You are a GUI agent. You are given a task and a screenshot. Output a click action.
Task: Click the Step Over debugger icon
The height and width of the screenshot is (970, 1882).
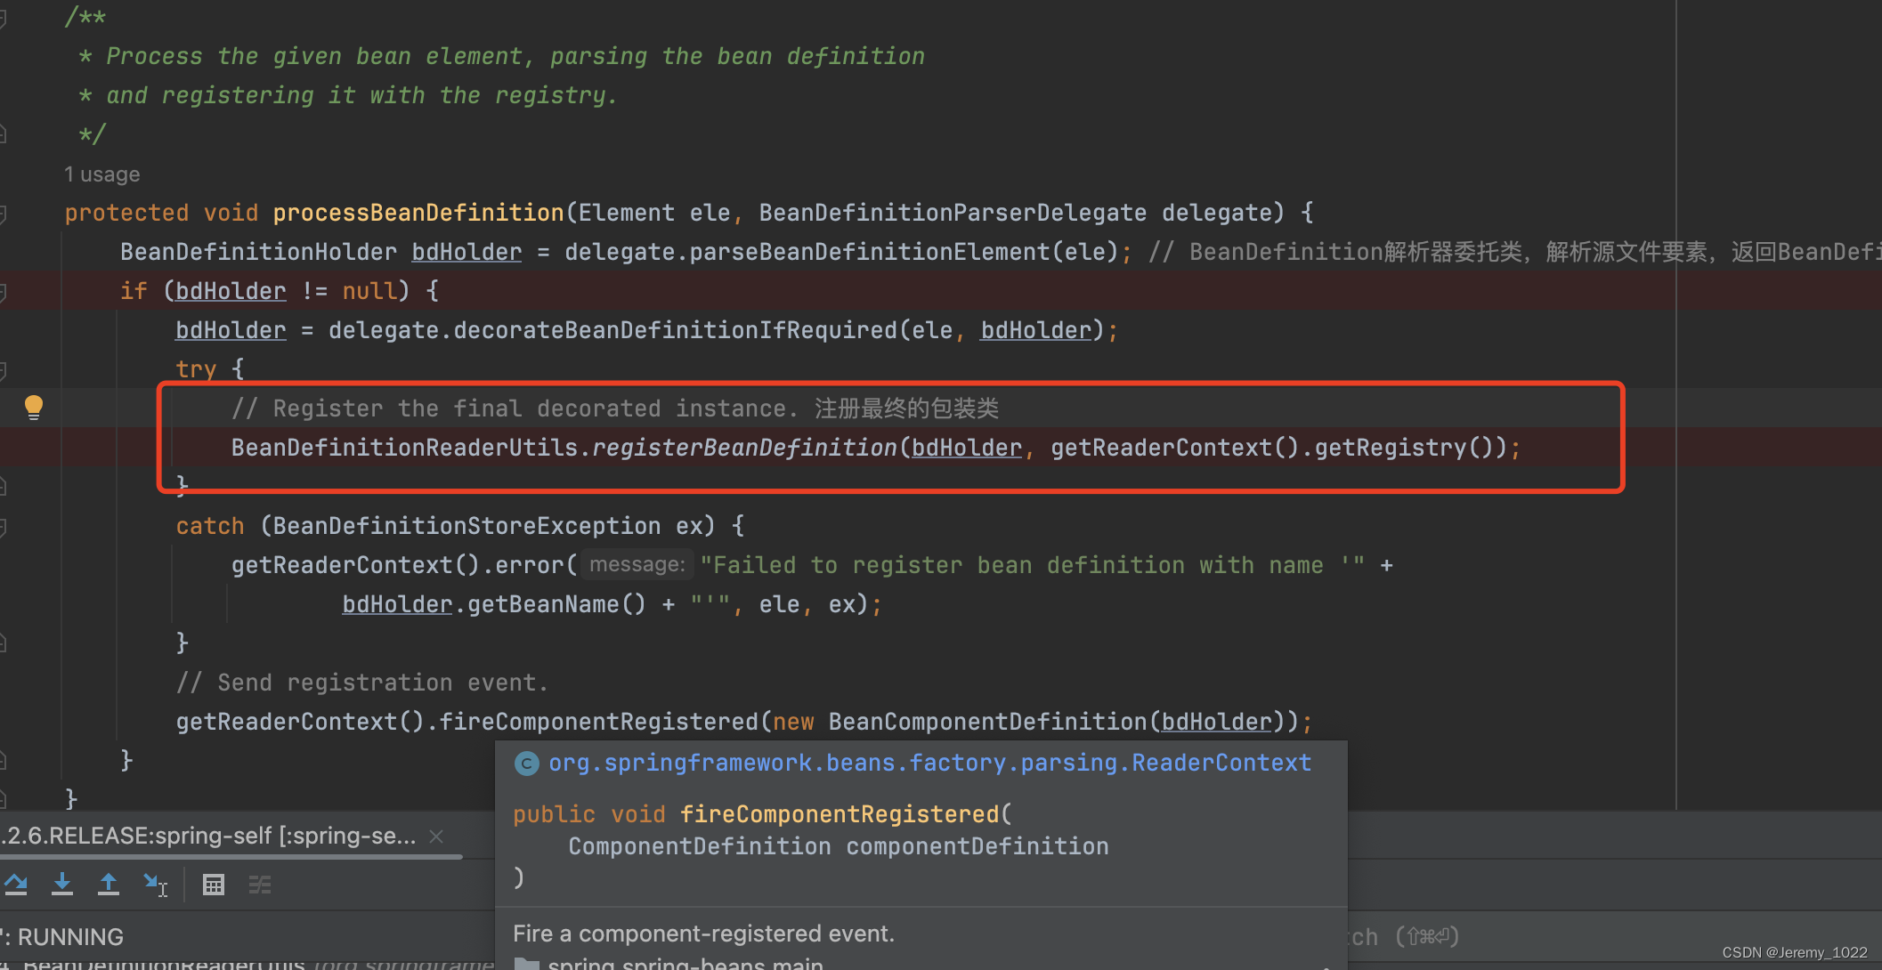16,884
